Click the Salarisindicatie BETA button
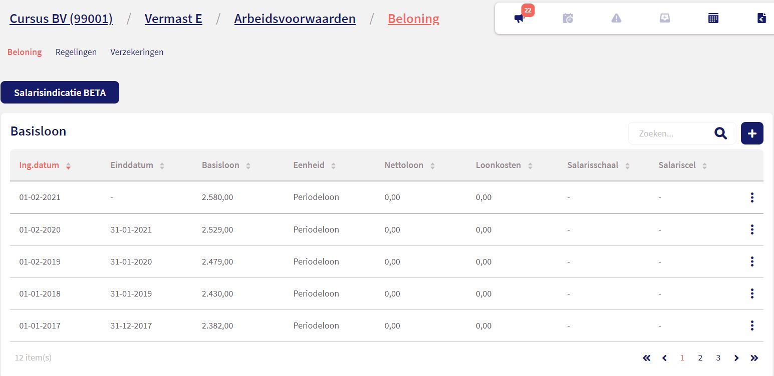Screen dimensions: 774x376 coord(60,92)
